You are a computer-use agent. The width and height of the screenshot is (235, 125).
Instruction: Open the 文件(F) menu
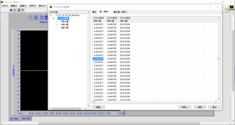click(x=5, y=6)
